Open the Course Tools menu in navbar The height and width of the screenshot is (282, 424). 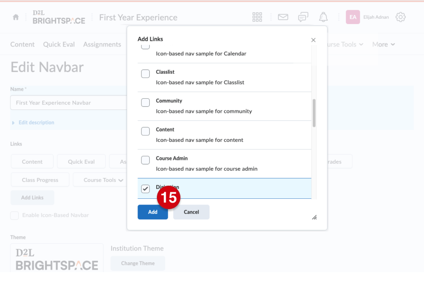pyautogui.click(x=345, y=44)
